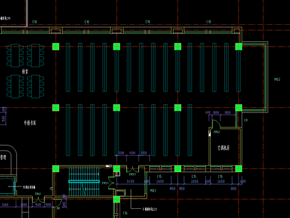Select the upper-left reading table with chairs
Viewport: 290px width, 218px height.
(15, 56)
